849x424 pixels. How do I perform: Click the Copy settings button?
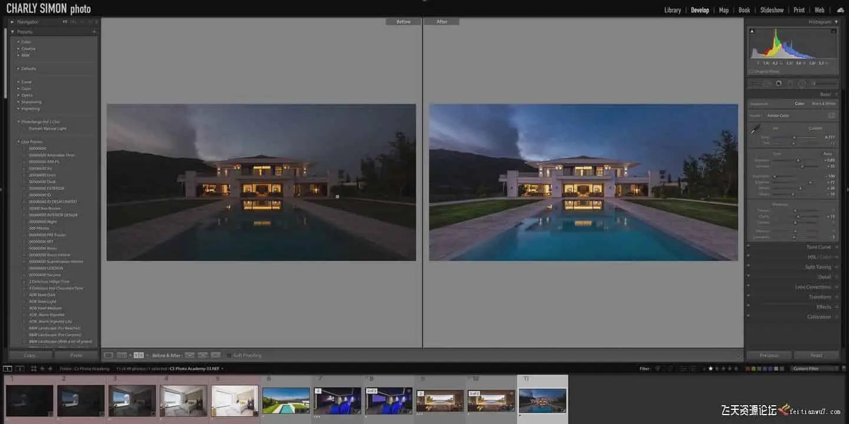(x=31, y=355)
